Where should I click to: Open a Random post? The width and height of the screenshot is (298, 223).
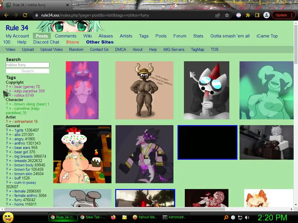(76, 49)
